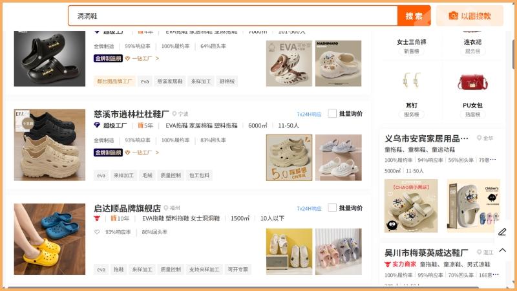Click the pencil edit icon on right
Screen dimensions: 517x291
click(x=502, y=232)
